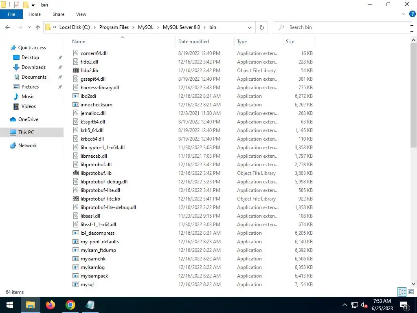Screen dimensions: 417x313
Task: Click MySQL Server 8.0 breadcrumb segment
Action: point(181,27)
